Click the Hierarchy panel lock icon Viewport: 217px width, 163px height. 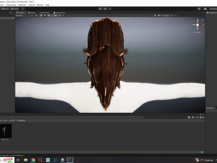(10, 12)
